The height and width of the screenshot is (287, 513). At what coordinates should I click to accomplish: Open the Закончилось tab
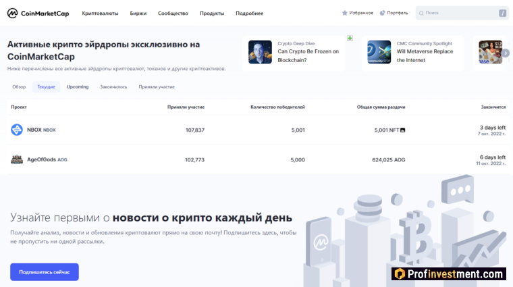point(113,86)
